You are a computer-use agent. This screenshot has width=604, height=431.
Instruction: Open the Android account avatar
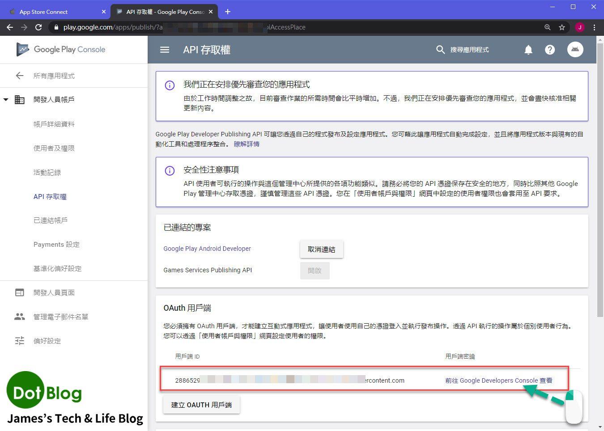(x=575, y=49)
